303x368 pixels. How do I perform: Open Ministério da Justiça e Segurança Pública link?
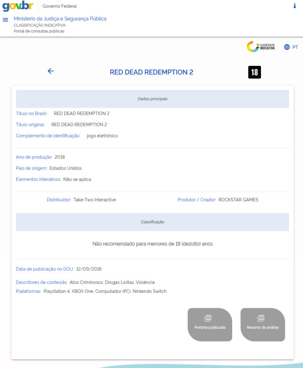tap(60, 19)
